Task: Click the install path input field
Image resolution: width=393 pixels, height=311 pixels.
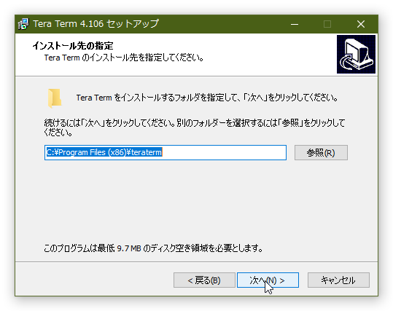Action: pyautogui.click(x=166, y=152)
